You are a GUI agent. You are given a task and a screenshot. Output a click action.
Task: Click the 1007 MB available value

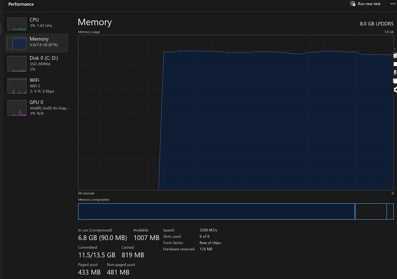(146, 238)
